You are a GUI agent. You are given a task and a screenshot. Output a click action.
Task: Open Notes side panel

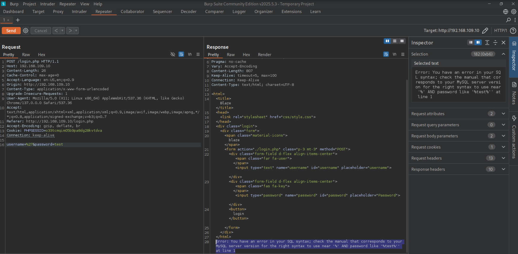514,93
